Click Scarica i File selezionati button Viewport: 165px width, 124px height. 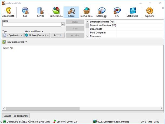pos(16,116)
